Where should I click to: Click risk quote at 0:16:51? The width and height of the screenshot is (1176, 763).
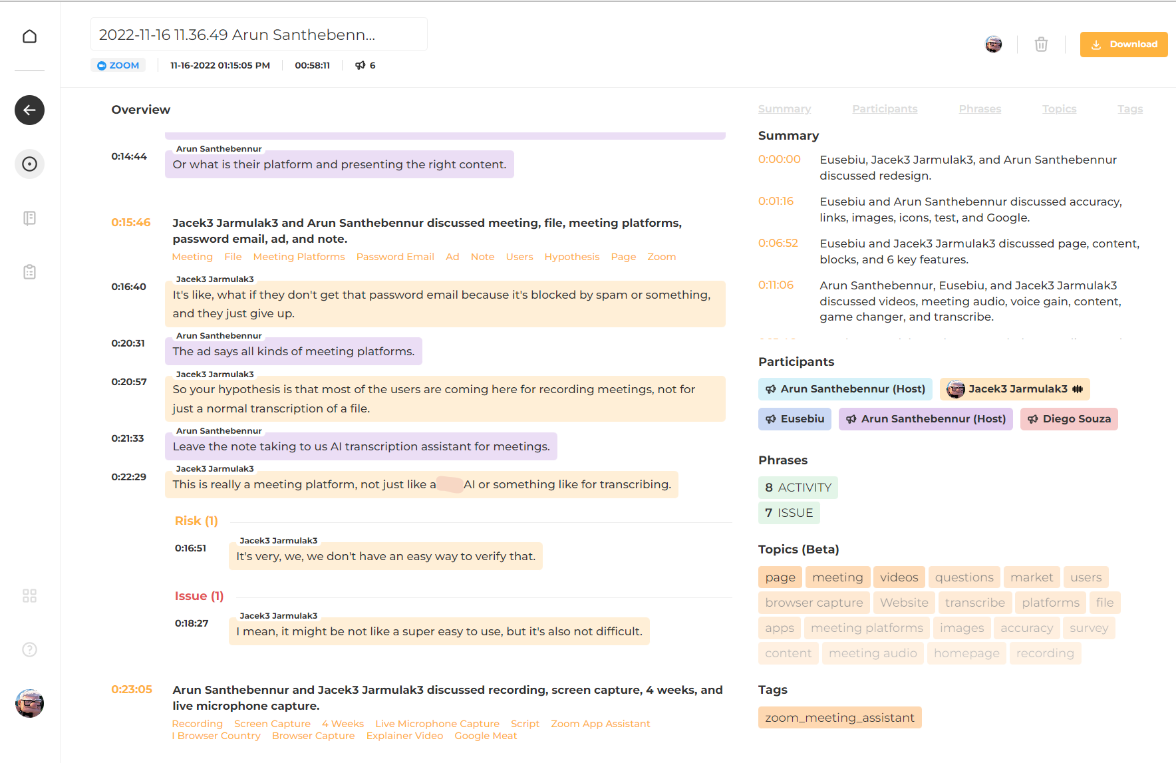coord(386,556)
